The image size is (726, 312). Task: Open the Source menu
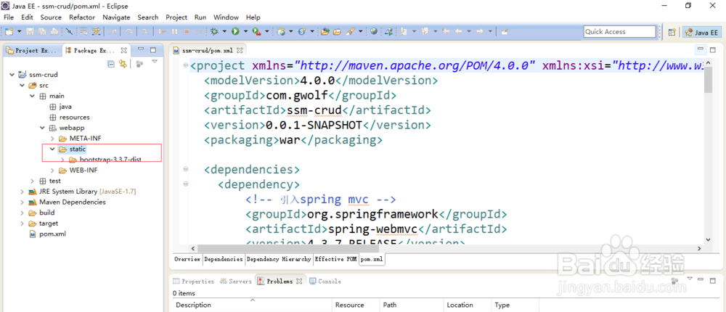point(51,17)
